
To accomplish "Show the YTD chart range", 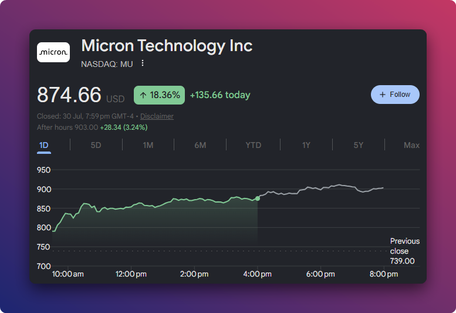I will click(254, 145).
